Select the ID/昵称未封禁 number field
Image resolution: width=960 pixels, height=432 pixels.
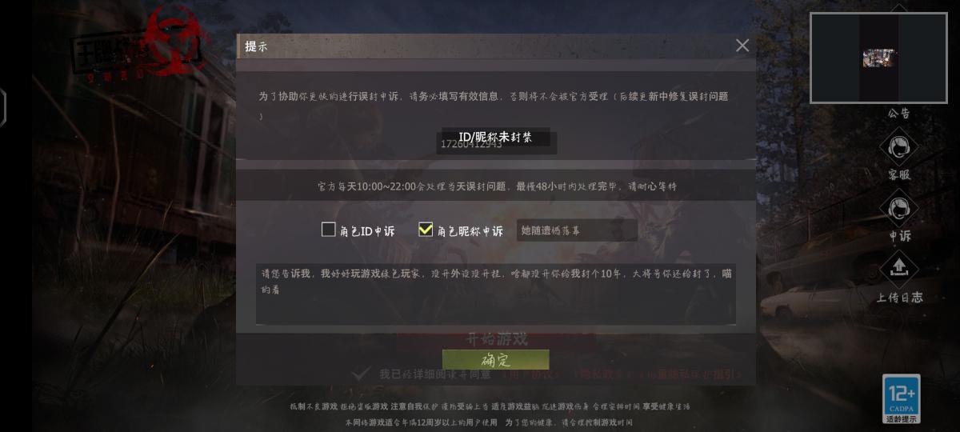(496, 142)
